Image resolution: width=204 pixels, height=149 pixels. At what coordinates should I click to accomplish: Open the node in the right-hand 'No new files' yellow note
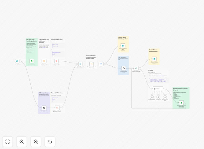(x=154, y=59)
